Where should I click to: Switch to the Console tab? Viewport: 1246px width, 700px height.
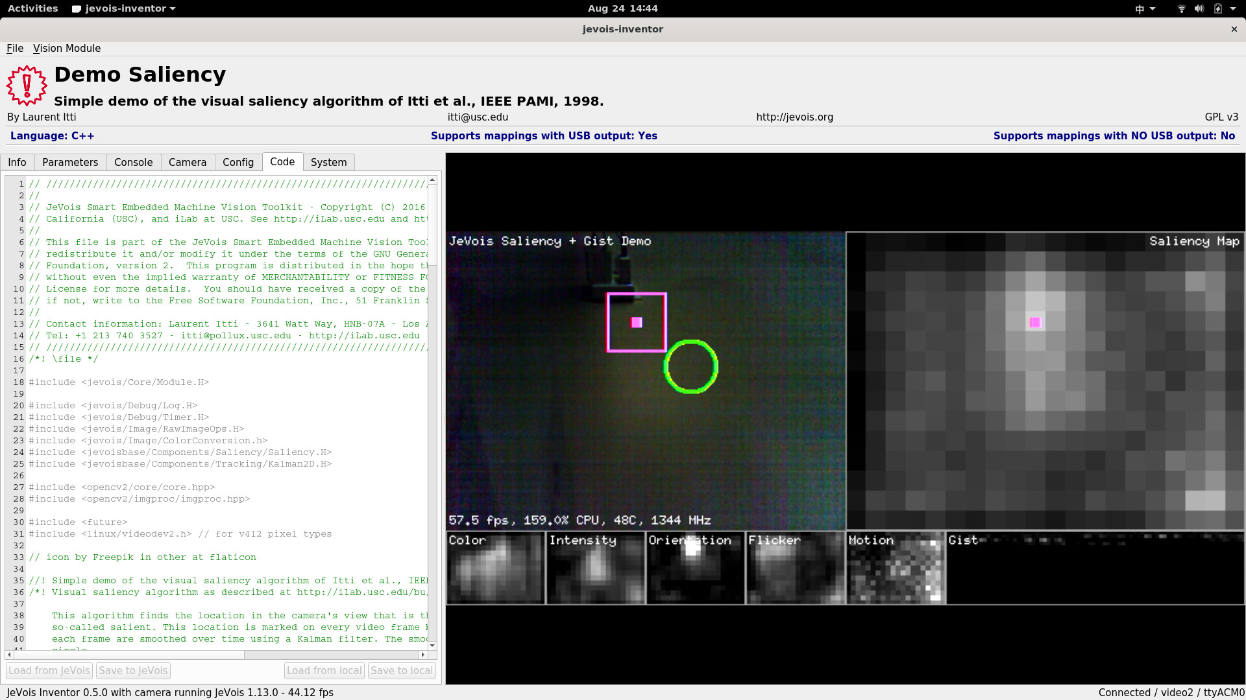point(133,163)
